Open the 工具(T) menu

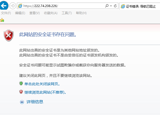pyautogui.click(x=67, y=13)
